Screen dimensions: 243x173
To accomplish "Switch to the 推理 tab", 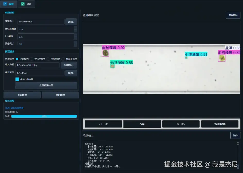I will (9, 4).
